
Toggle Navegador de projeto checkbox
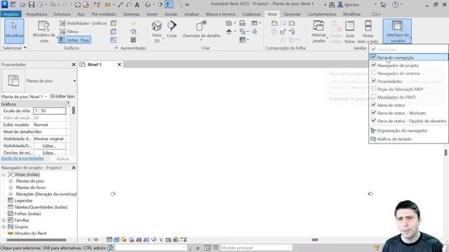373,65
